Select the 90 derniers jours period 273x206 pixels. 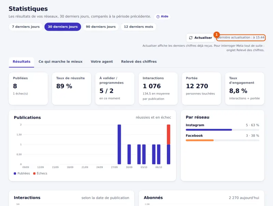coord(101,27)
